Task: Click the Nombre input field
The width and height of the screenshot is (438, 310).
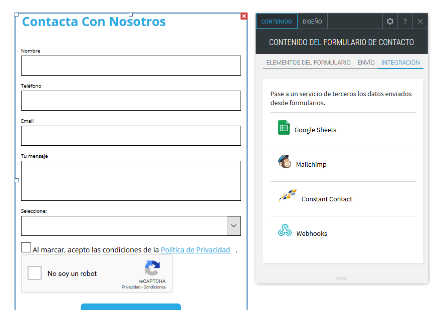Action: (131, 66)
